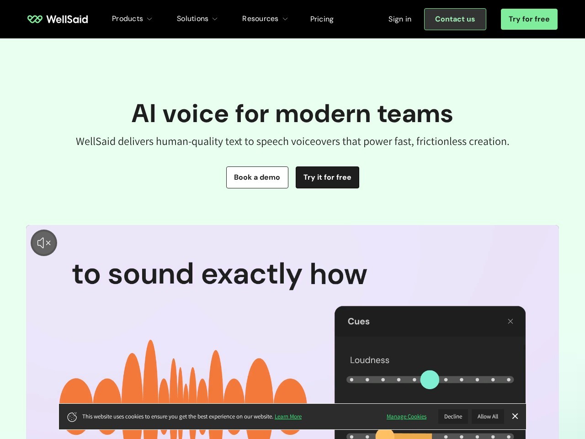
Task: Click the cookie icon in banner
Action: click(x=72, y=417)
